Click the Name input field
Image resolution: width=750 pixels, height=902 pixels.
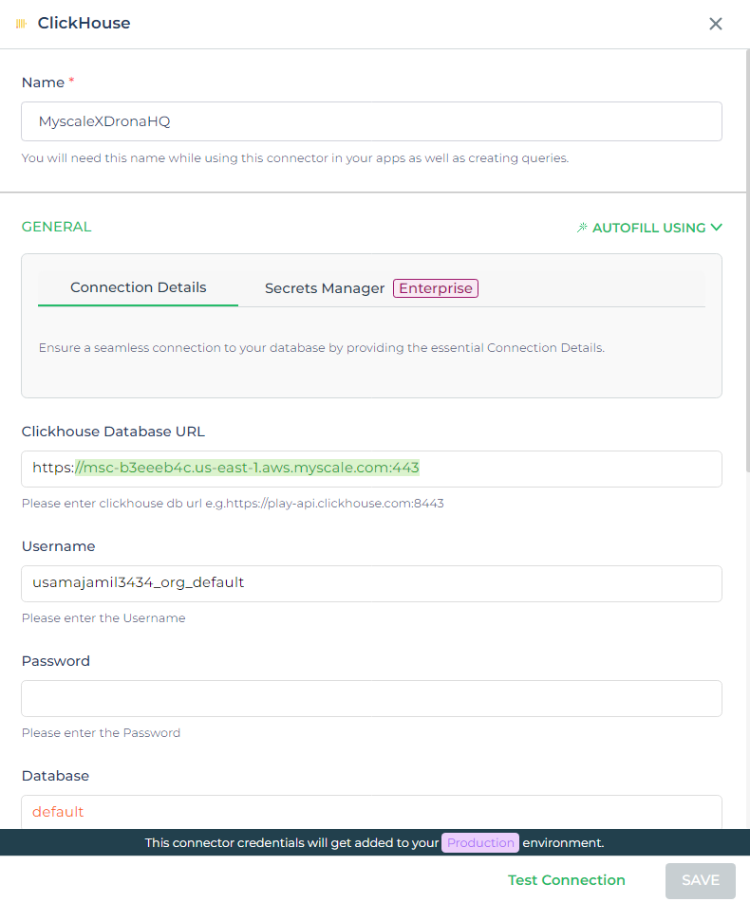pyautogui.click(x=372, y=121)
